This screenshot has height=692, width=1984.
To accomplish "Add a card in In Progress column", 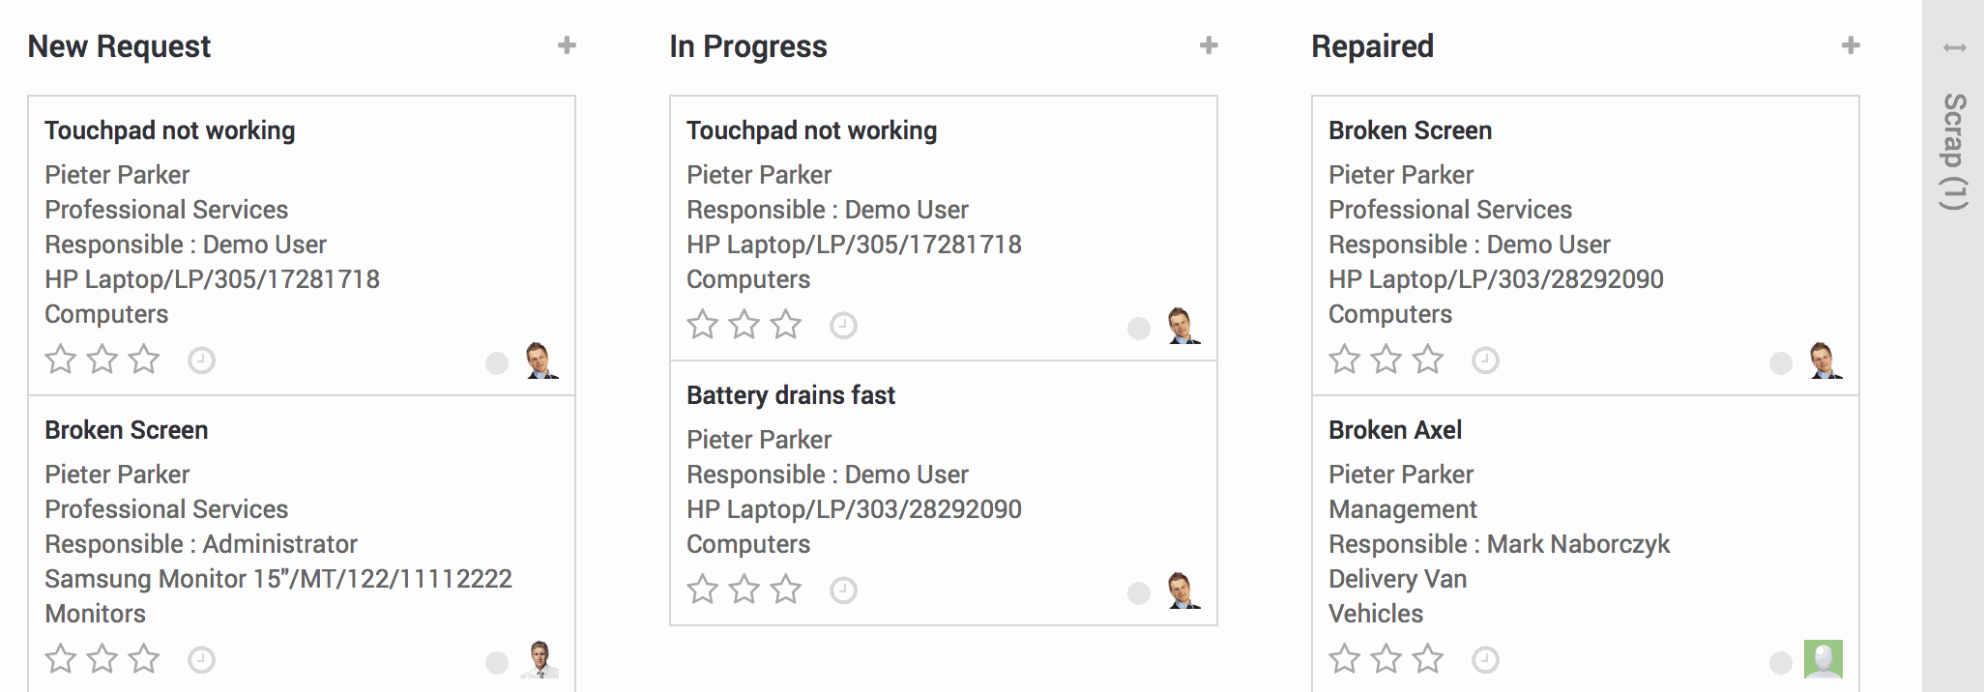I will [1209, 45].
